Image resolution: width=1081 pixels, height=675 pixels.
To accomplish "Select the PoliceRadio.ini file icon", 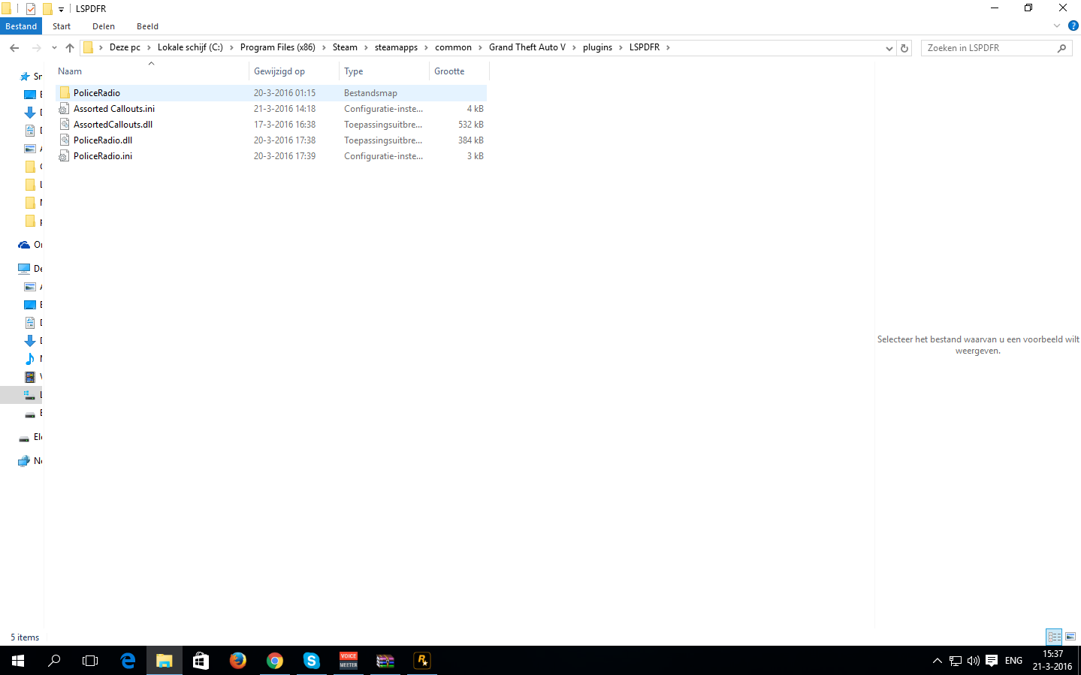I will pyautogui.click(x=65, y=156).
